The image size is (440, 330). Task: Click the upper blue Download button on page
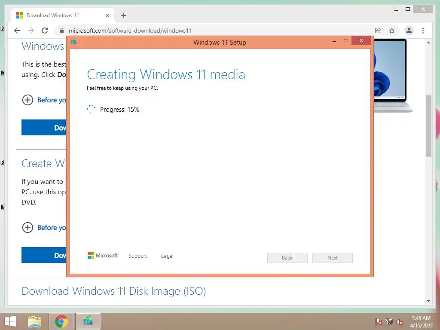point(44,127)
